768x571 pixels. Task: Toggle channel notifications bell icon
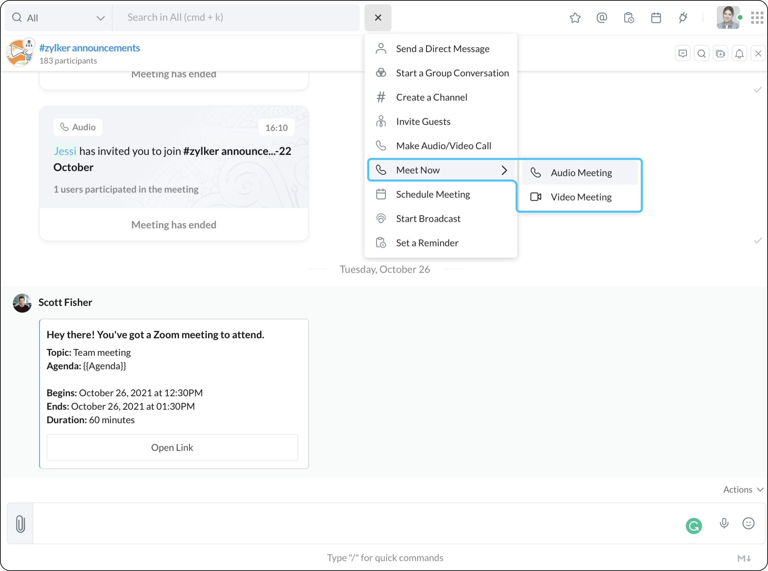click(x=739, y=54)
